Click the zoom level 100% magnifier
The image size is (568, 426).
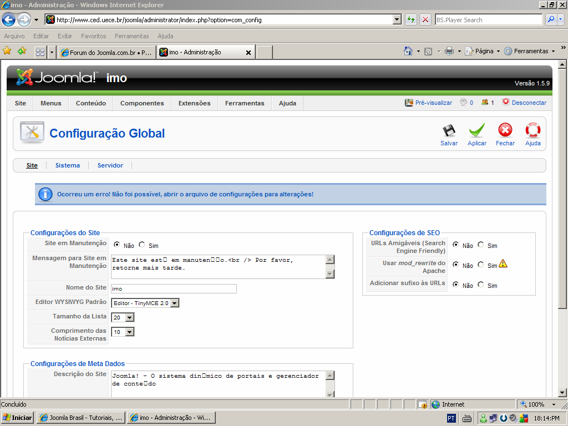524,404
